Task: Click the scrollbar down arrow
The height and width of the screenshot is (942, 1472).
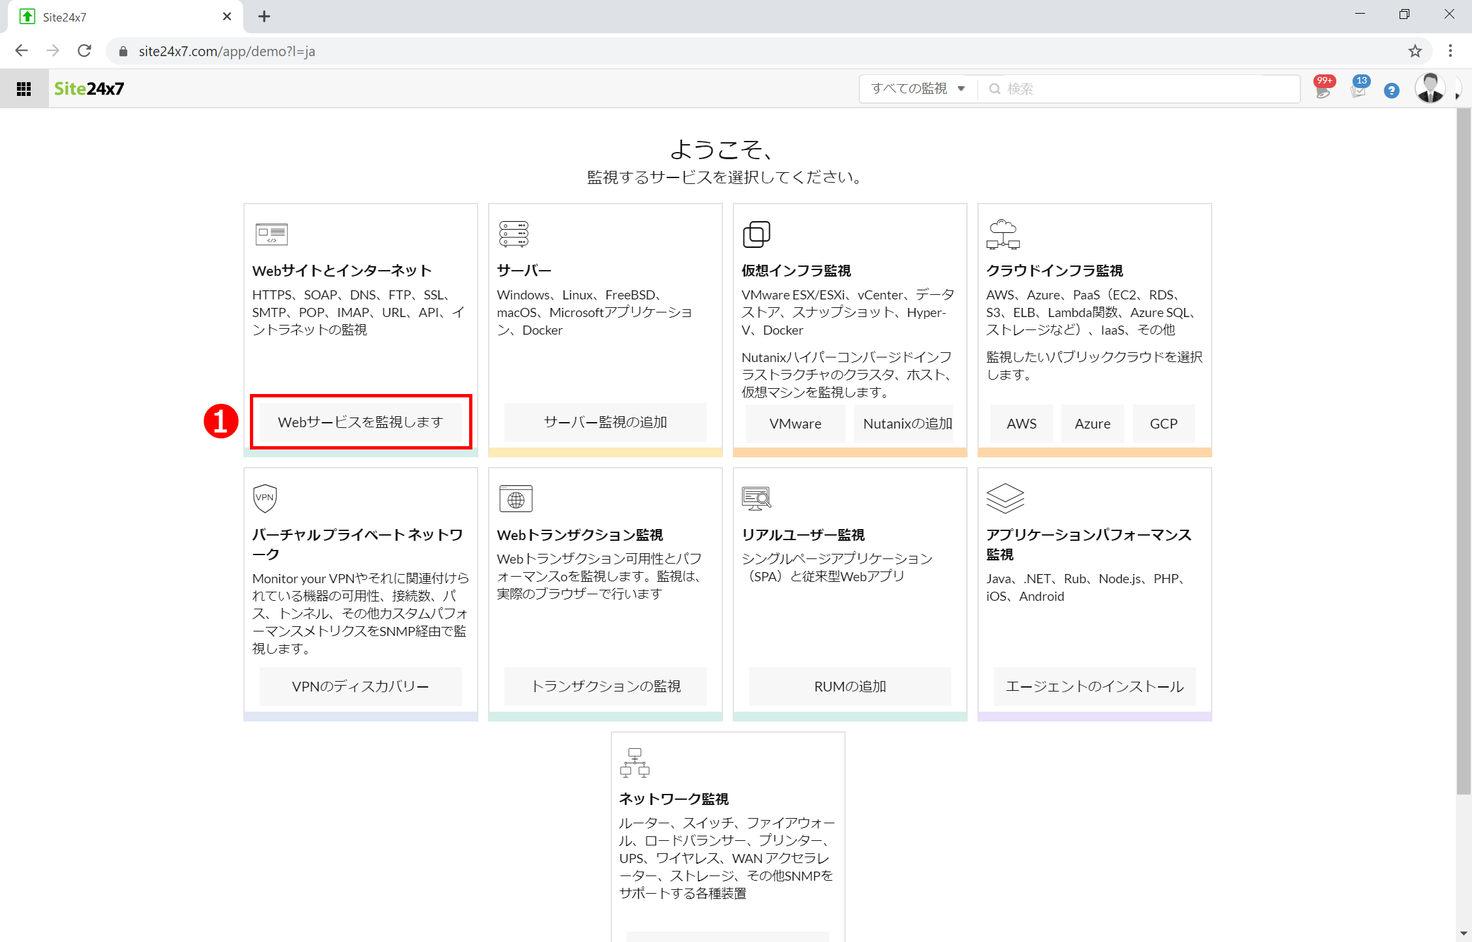Action: coord(1464,934)
